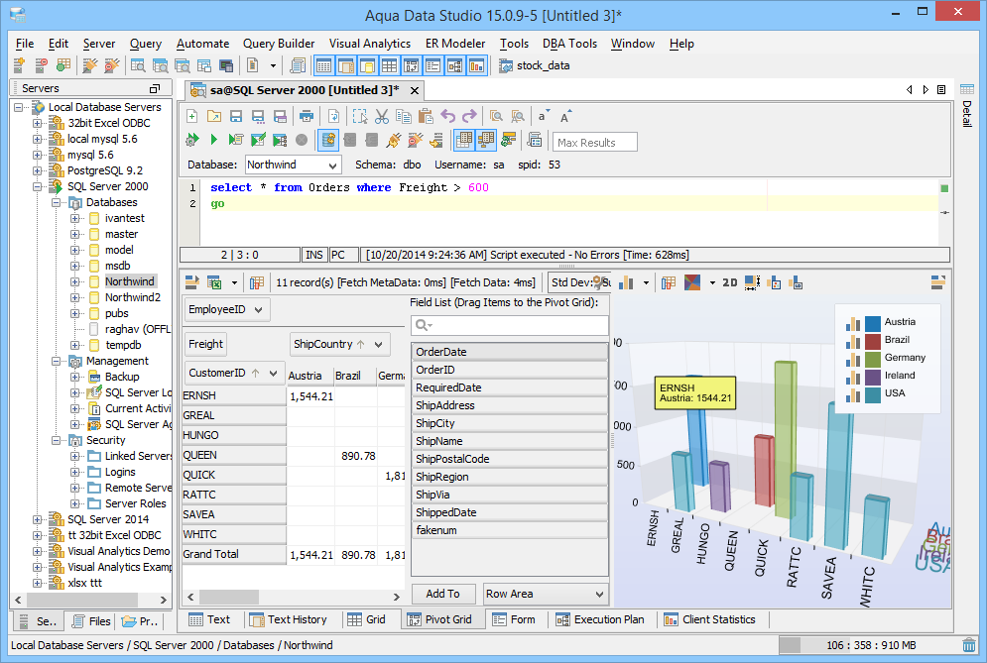Select ShipPostalCode in the field list
The width and height of the screenshot is (987, 663).
(x=509, y=459)
